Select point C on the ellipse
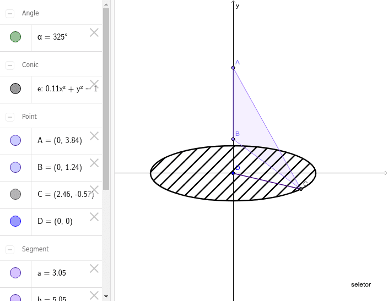The width and height of the screenshot is (388, 302). [x=301, y=189]
